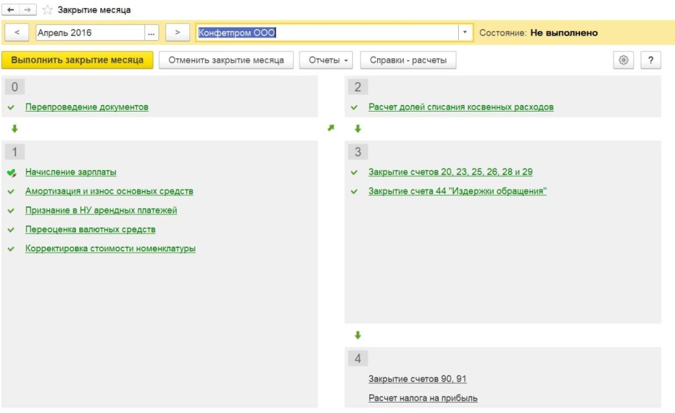This screenshot has height=413, width=675.
Task: Click the back navigation arrow icon
Action: point(11,10)
